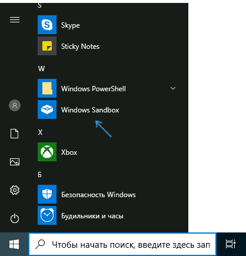Select the letter Б group header
Viewport: 246px width, 256px height.
[39, 175]
